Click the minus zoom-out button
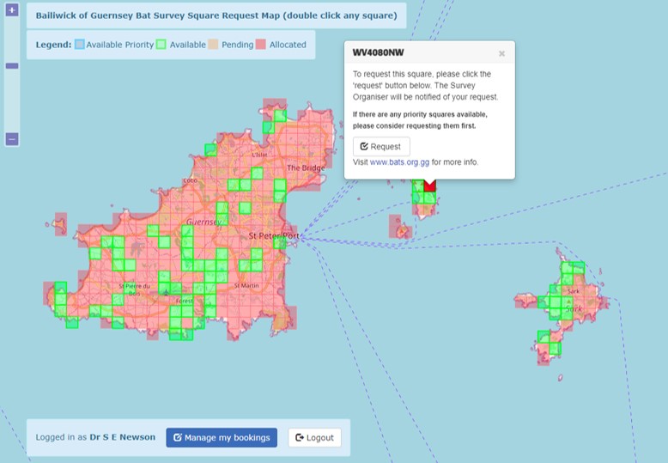 [x=12, y=139]
